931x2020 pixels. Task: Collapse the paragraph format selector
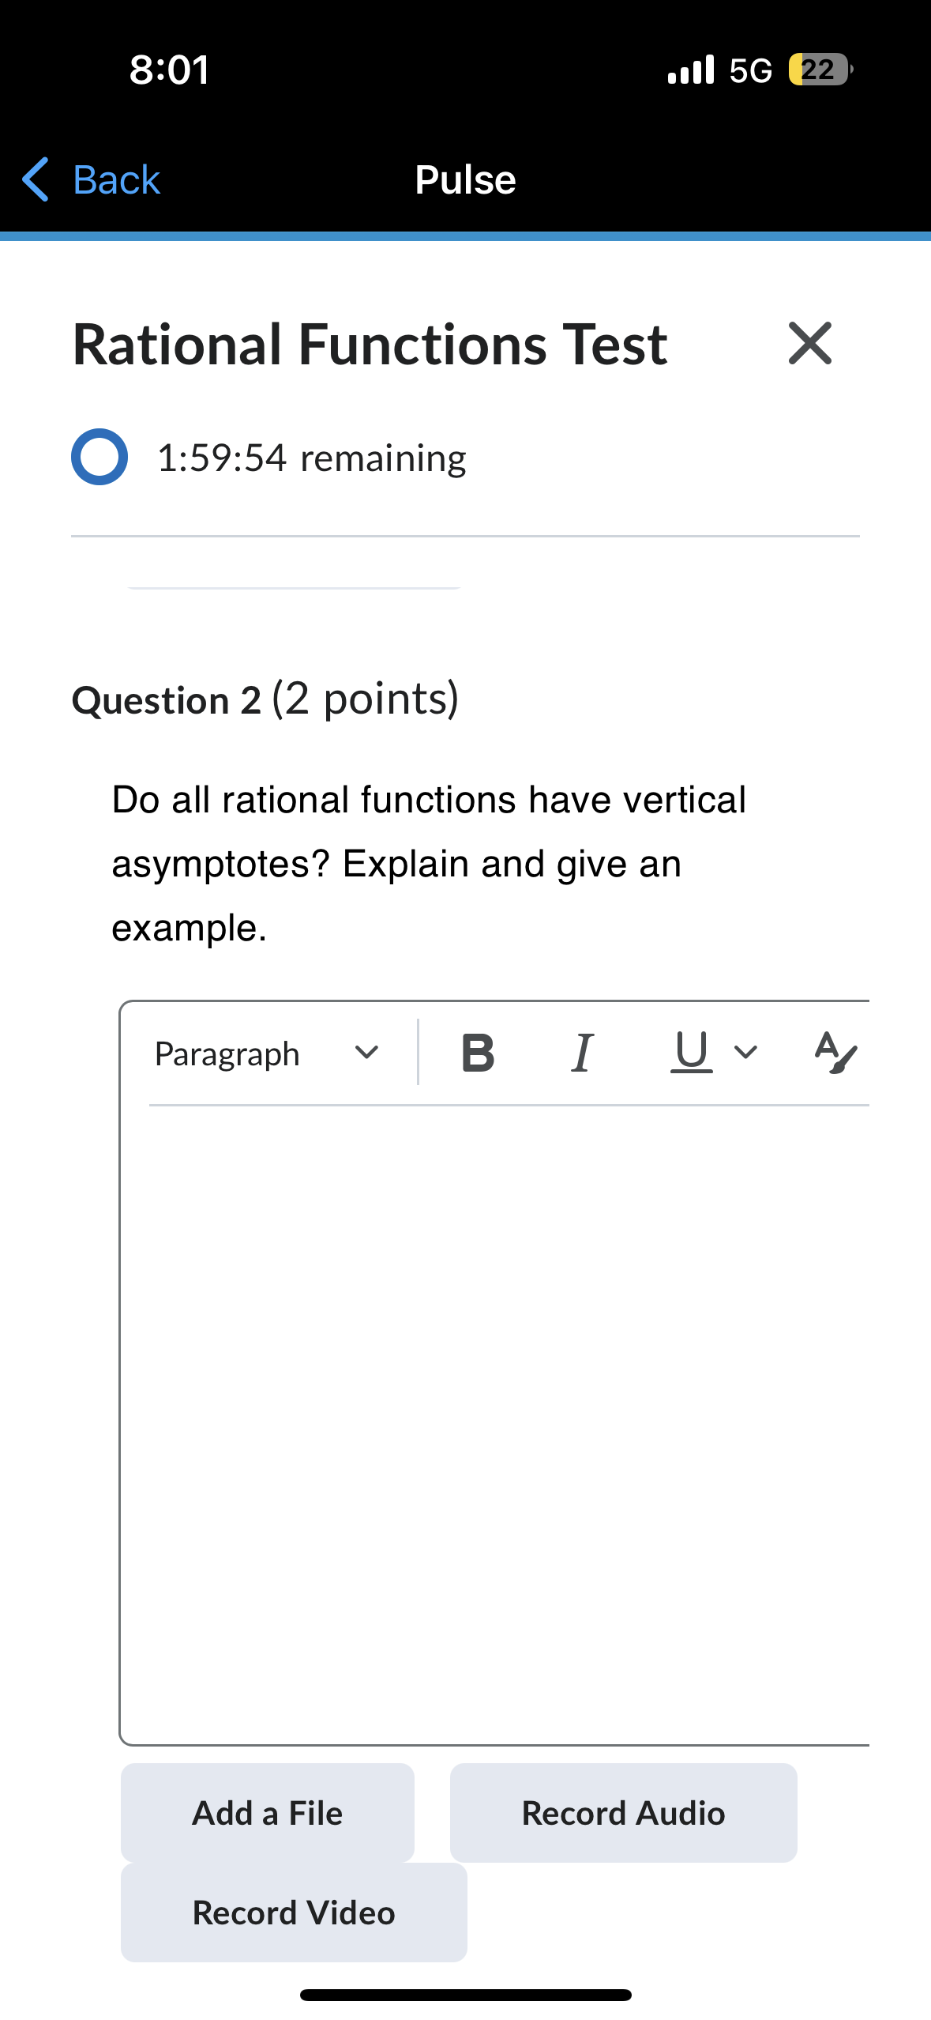click(366, 1053)
